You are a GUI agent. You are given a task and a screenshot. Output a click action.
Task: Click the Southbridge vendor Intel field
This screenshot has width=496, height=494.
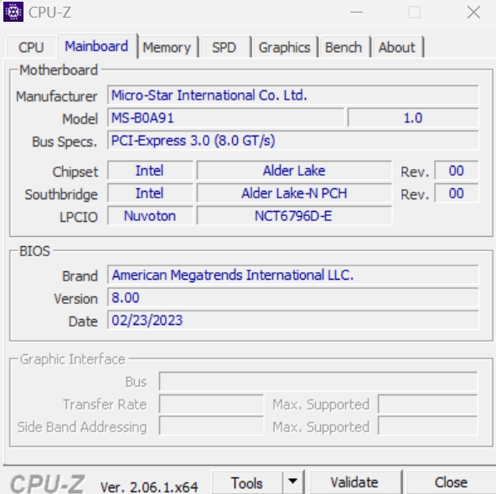(150, 193)
